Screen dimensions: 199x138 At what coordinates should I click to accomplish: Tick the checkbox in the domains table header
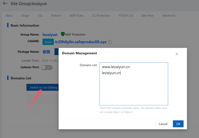pos(33,100)
